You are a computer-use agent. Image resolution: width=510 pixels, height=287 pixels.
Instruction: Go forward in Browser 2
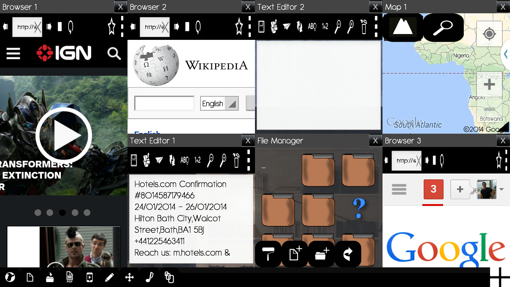coord(176,27)
